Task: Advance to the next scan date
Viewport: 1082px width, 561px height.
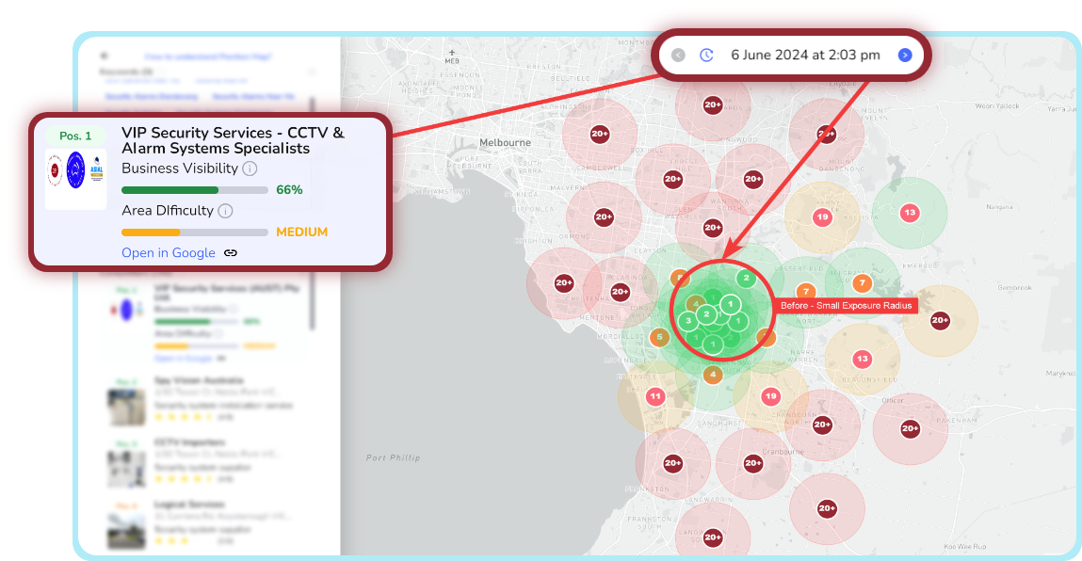Action: point(905,56)
